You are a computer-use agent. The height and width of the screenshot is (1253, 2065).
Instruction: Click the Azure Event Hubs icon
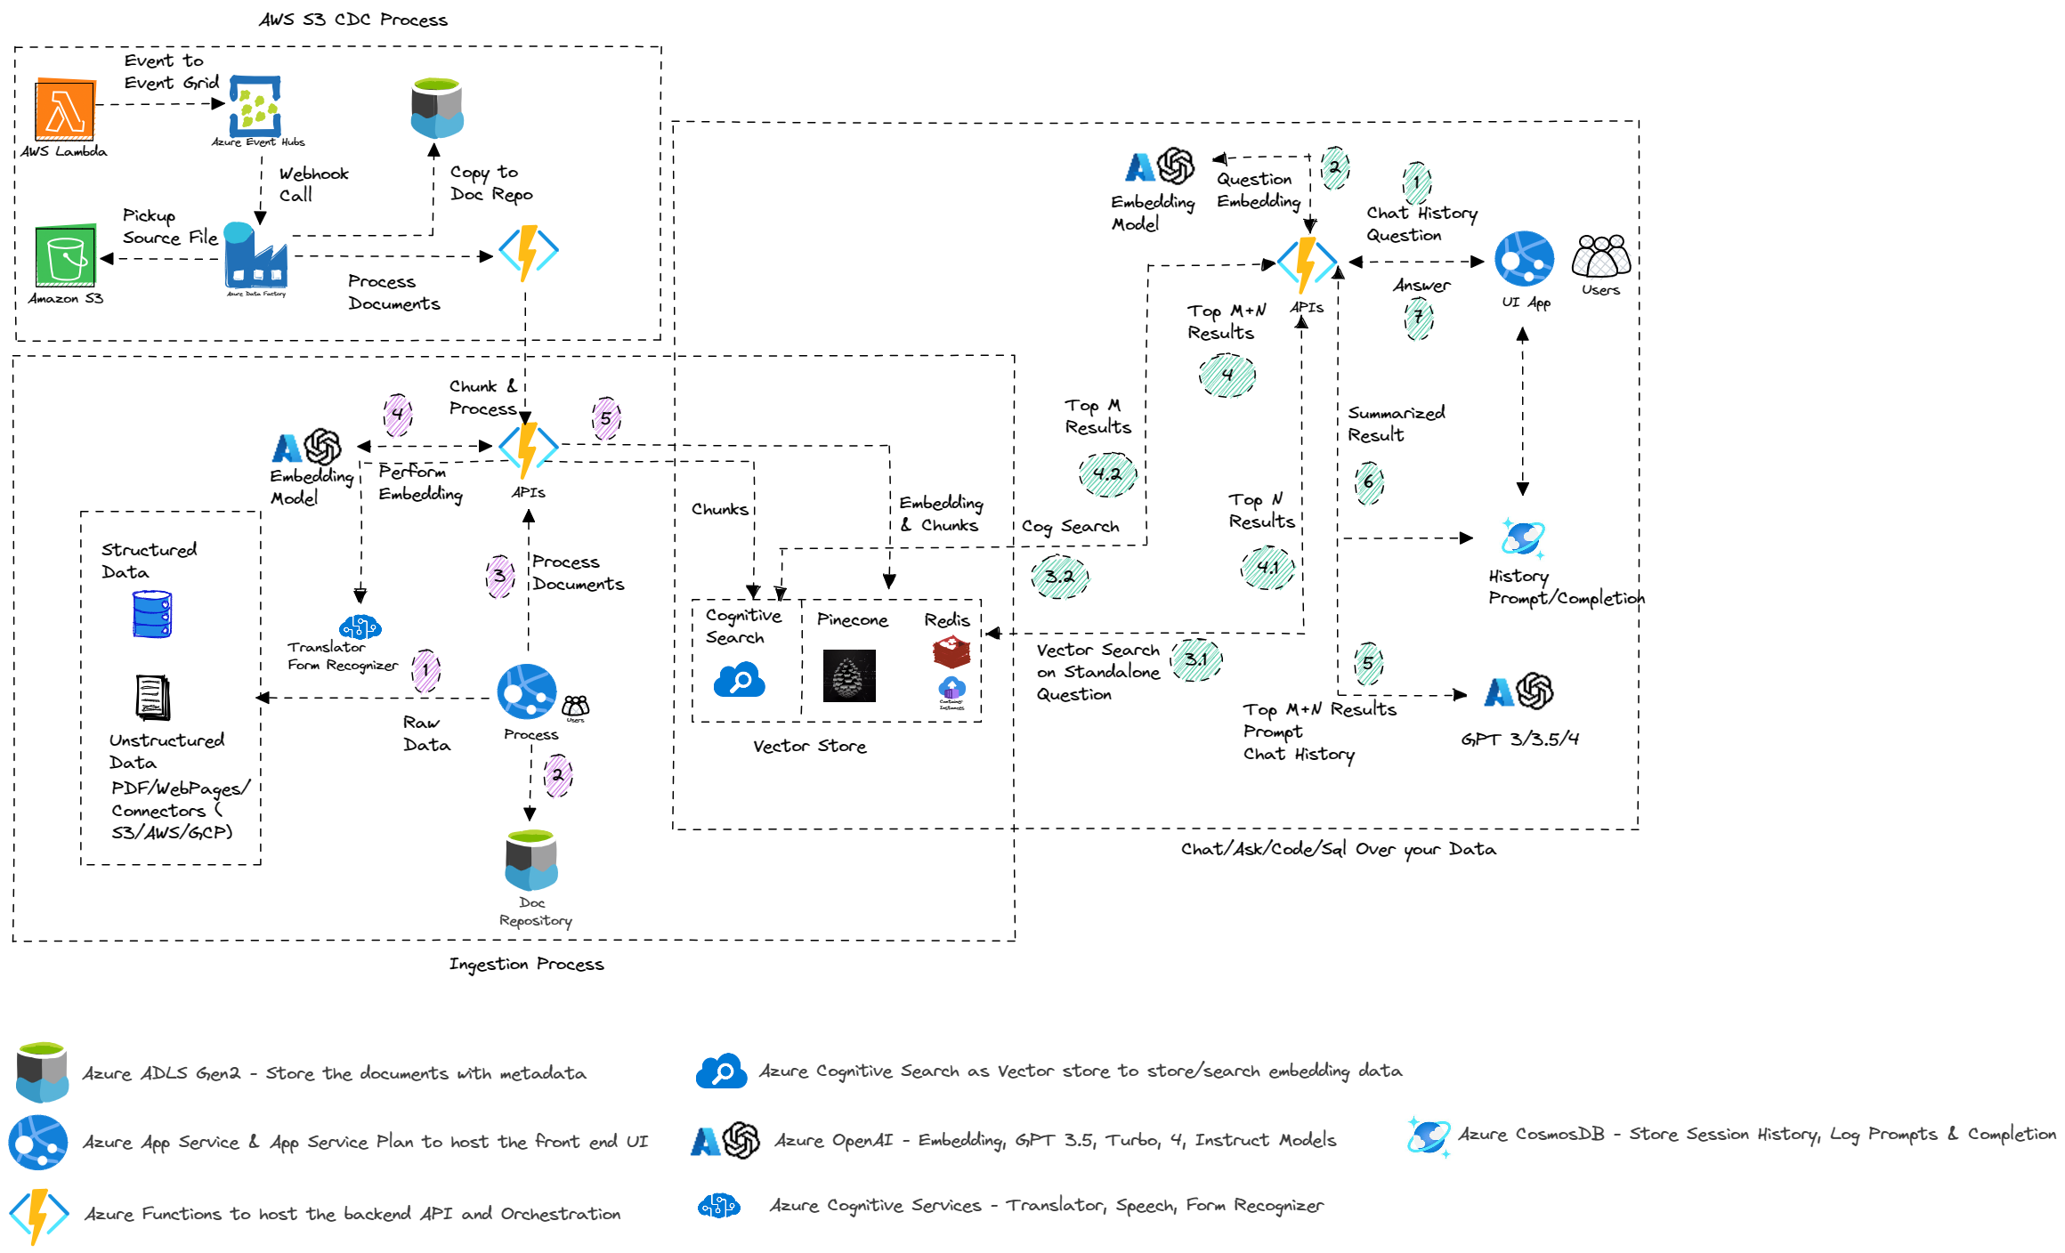coord(255,105)
